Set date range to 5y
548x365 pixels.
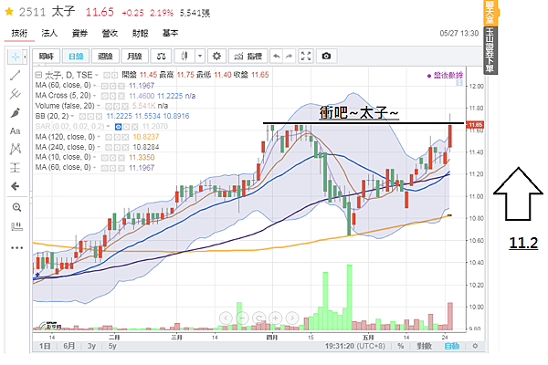point(112,346)
